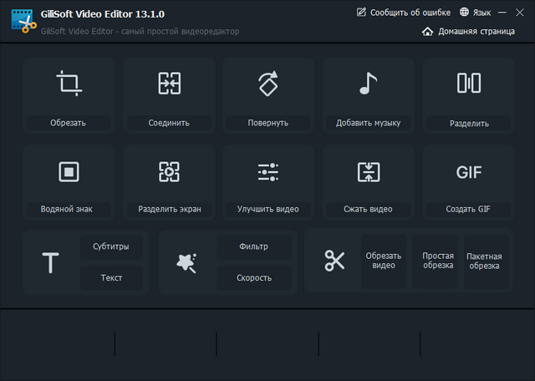Open the Добавить музыку music note icon
This screenshot has width=535, height=381.
pyautogui.click(x=368, y=84)
